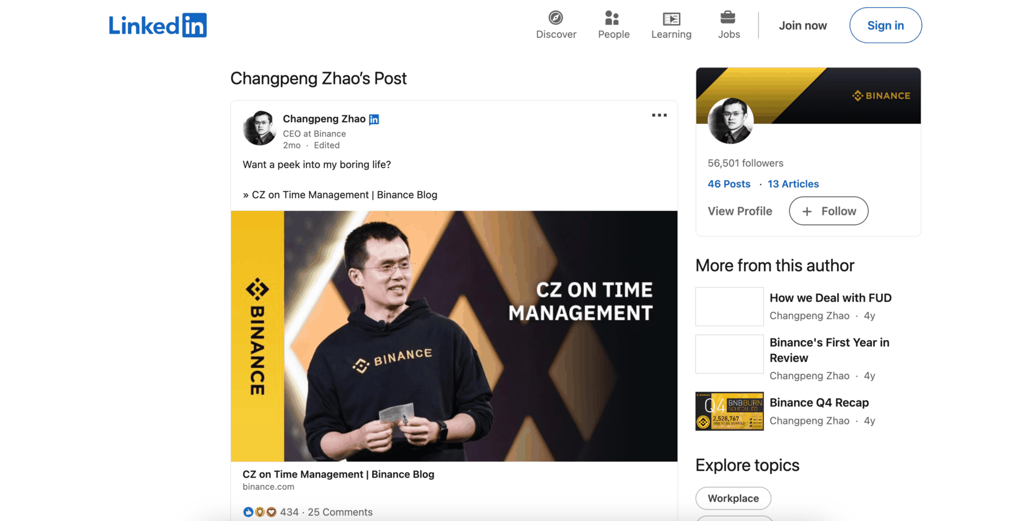Image resolution: width=1013 pixels, height=521 pixels.
Task: Click the Changpeng Zhao's Post heading
Action: click(x=318, y=78)
